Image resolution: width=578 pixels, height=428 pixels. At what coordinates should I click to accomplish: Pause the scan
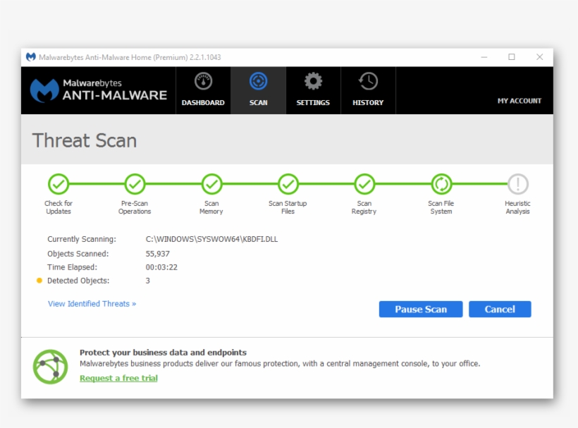pyautogui.click(x=421, y=309)
